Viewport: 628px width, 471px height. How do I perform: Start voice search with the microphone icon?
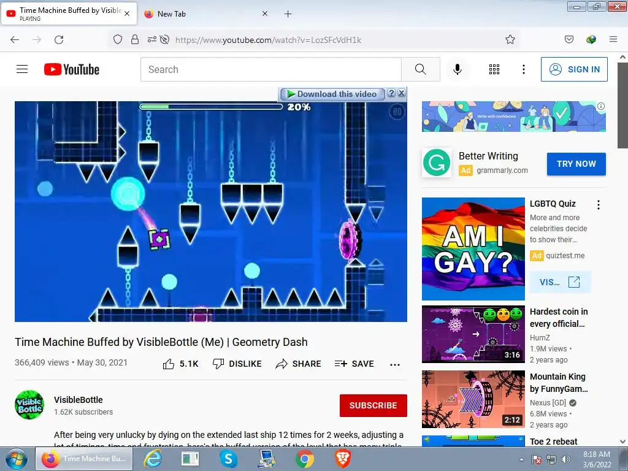[458, 69]
